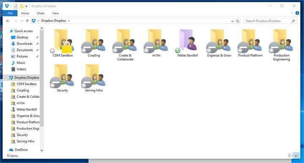Open the View ribbon tab
This screenshot has width=304, height=163.
(x=55, y=13)
